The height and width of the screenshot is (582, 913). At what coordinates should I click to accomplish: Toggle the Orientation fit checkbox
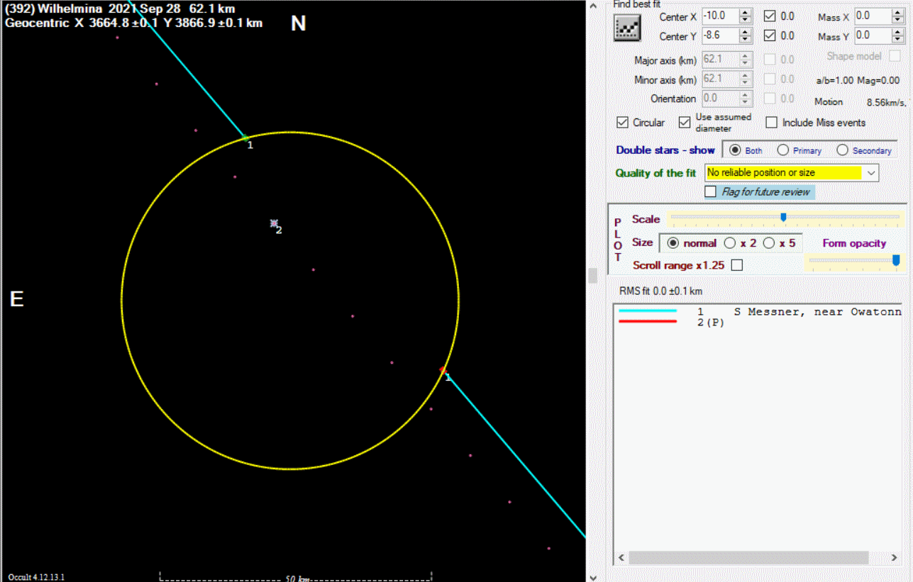click(x=769, y=99)
